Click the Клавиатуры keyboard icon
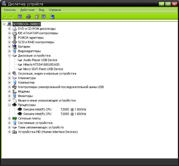Image resolution: width=179 pixels, height=166 pixels. coord(15,78)
